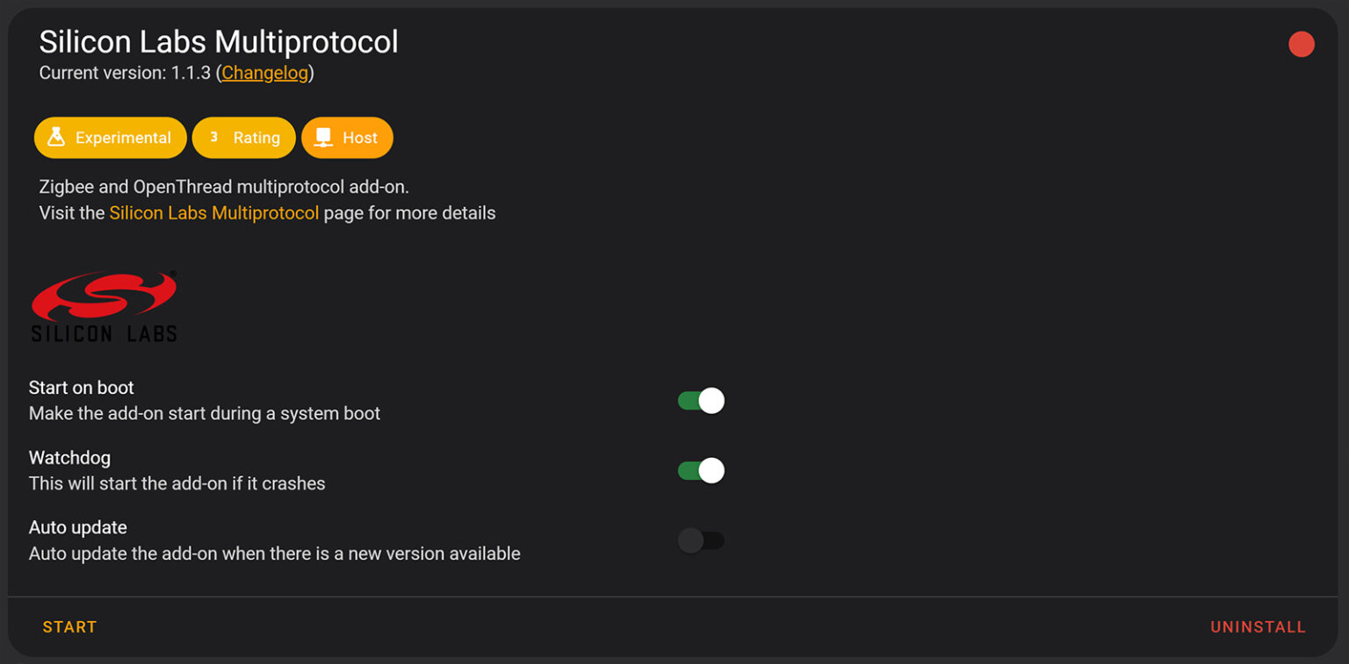Select the Experimental capability badge
Screen dimensions: 1349x664
point(110,137)
